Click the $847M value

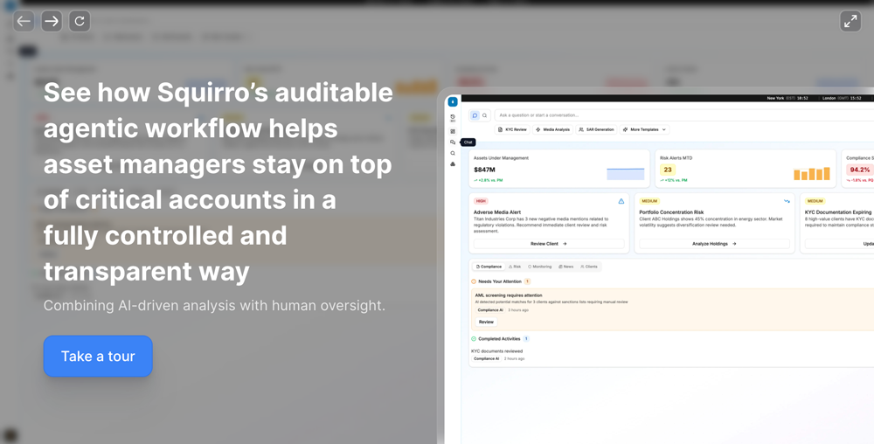(x=484, y=170)
